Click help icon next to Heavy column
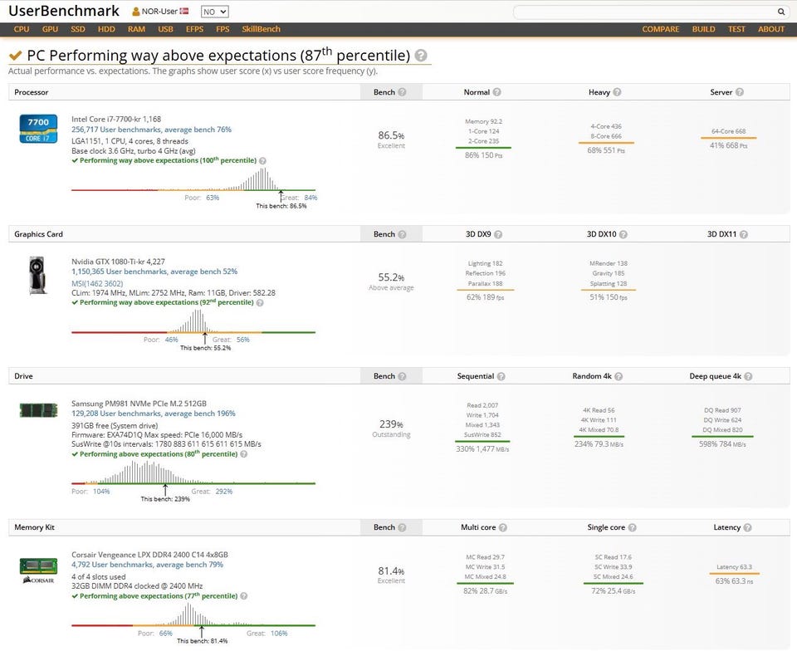797x651 pixels. (x=617, y=92)
